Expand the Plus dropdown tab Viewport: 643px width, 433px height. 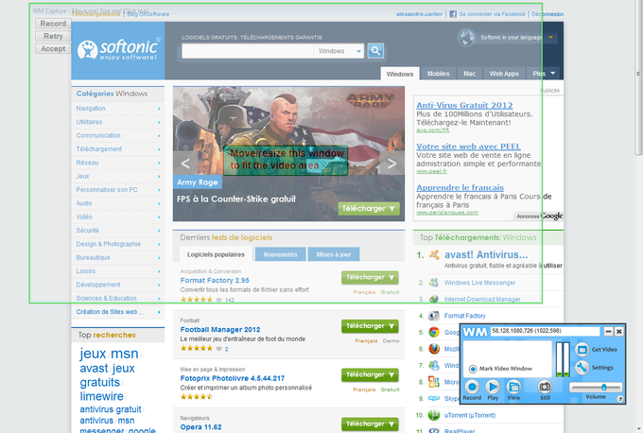tap(544, 74)
